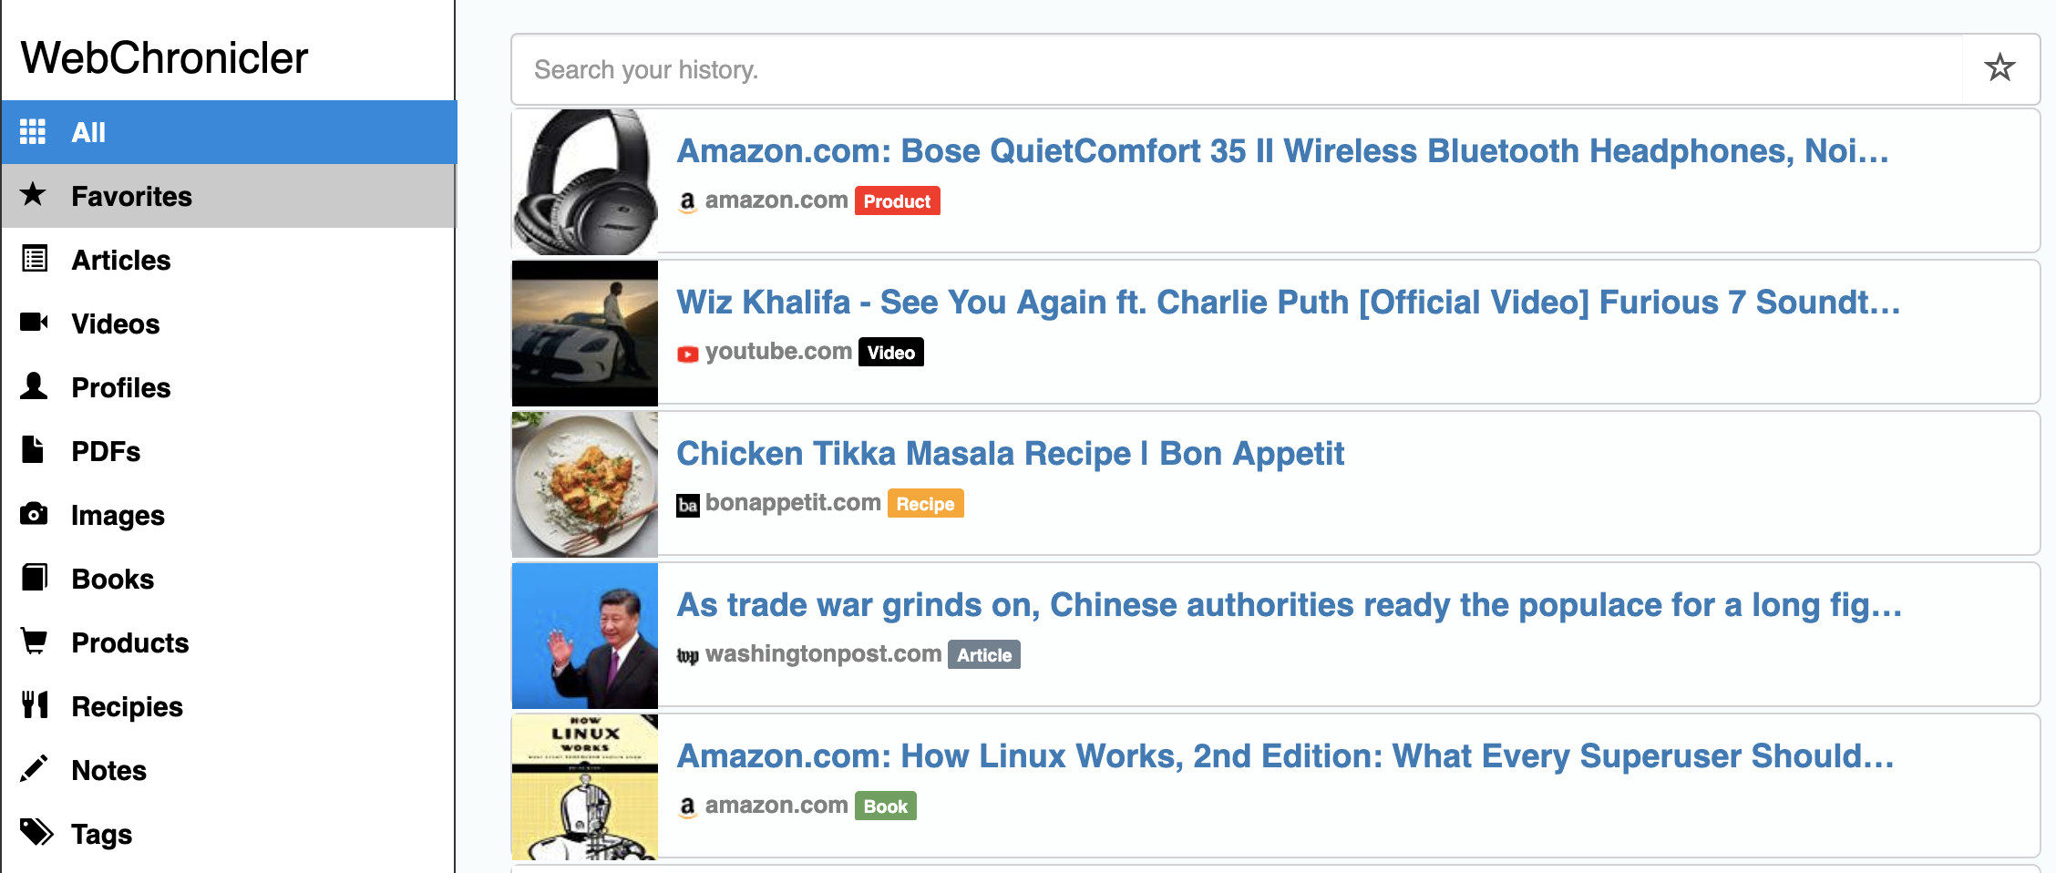The image size is (2056, 873).
Task: Click the trade war article thumbnail
Action: (x=585, y=636)
